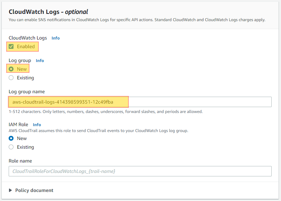
Task: Click the '1-512 characters' hint text
Action: coord(106,112)
